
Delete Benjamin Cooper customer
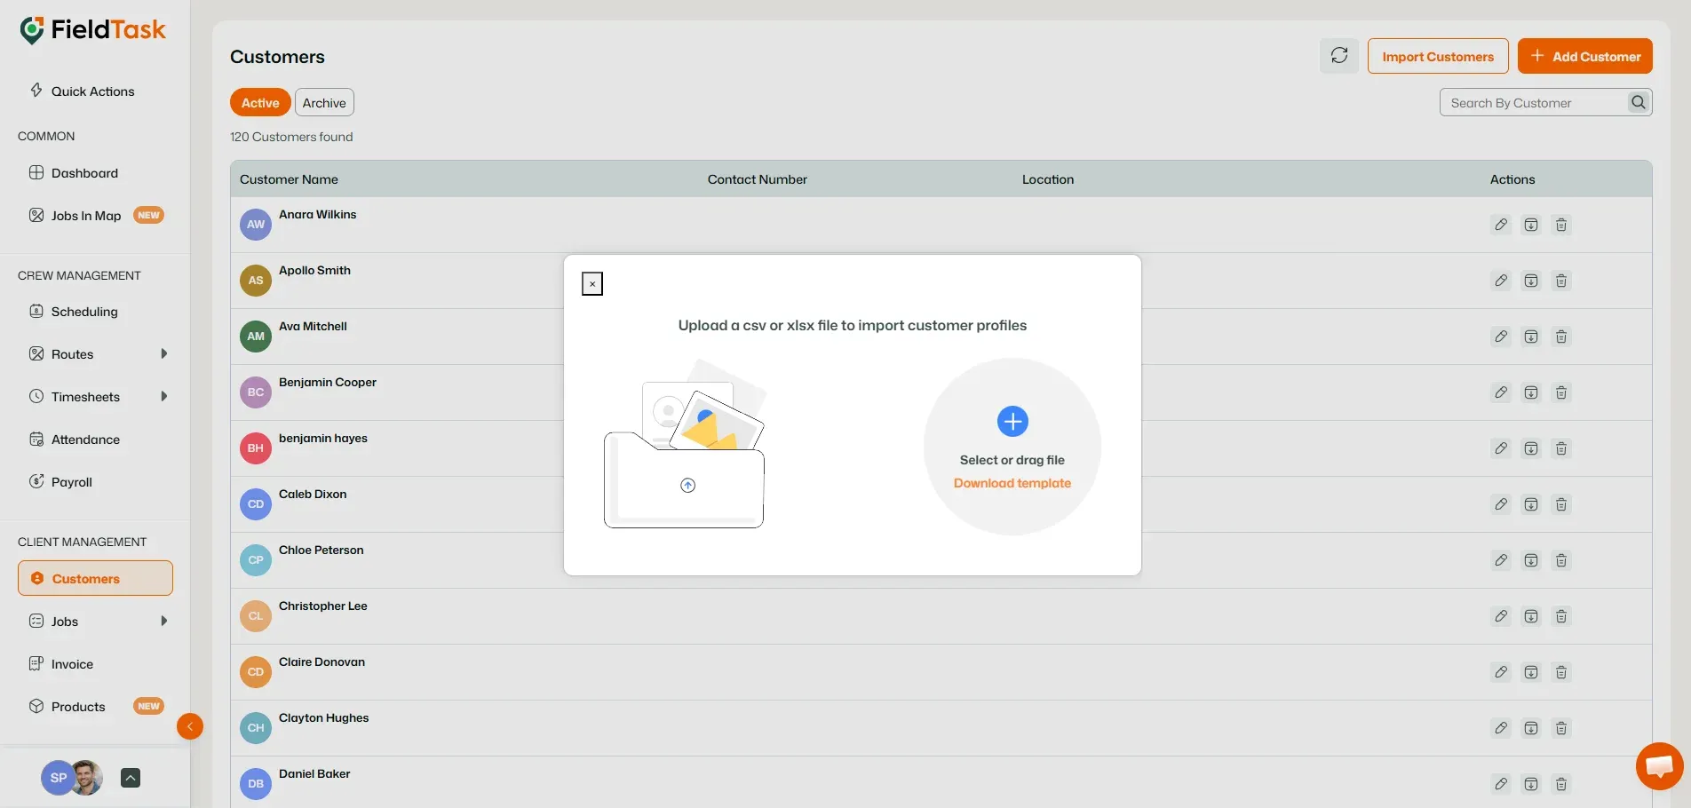tap(1561, 392)
